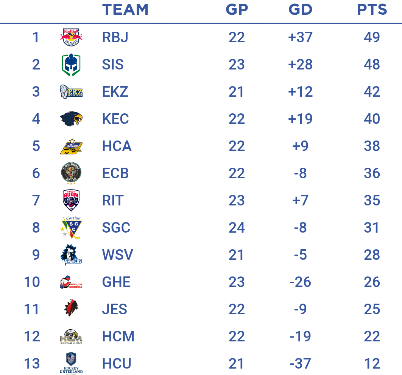Screen dimensions: 402x375
Task: Click the Hockey Club Gherdeina logo
Action: coord(71,282)
